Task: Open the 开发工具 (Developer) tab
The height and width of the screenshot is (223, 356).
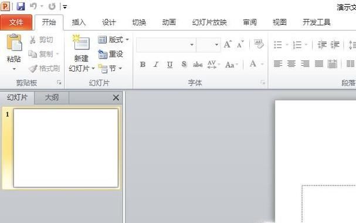Action: [x=317, y=22]
